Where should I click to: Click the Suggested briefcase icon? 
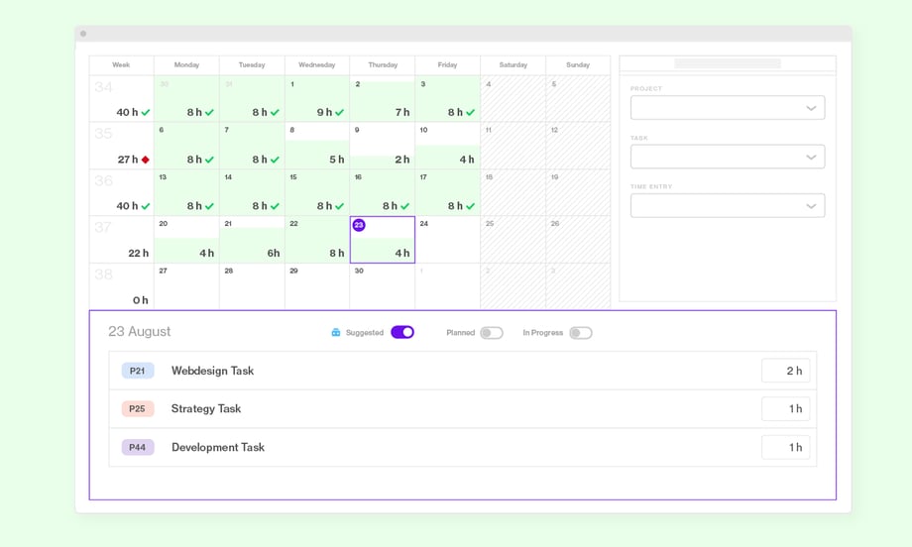[x=336, y=333]
